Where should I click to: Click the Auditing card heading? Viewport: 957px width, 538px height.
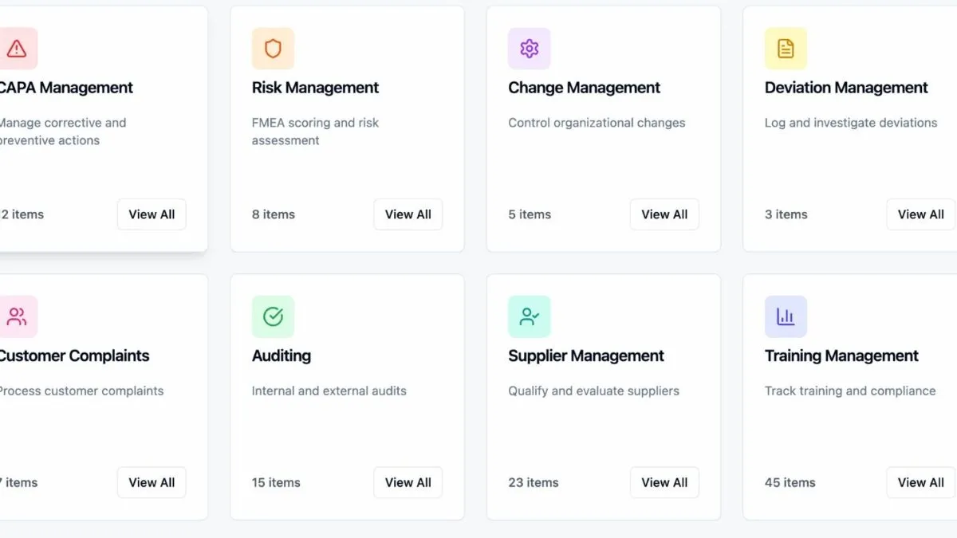tap(282, 355)
